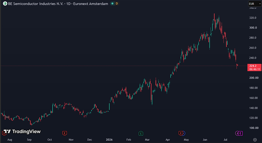Click the purple lightning bolt event icon
Screen dimensions: 262x143
point(237,133)
